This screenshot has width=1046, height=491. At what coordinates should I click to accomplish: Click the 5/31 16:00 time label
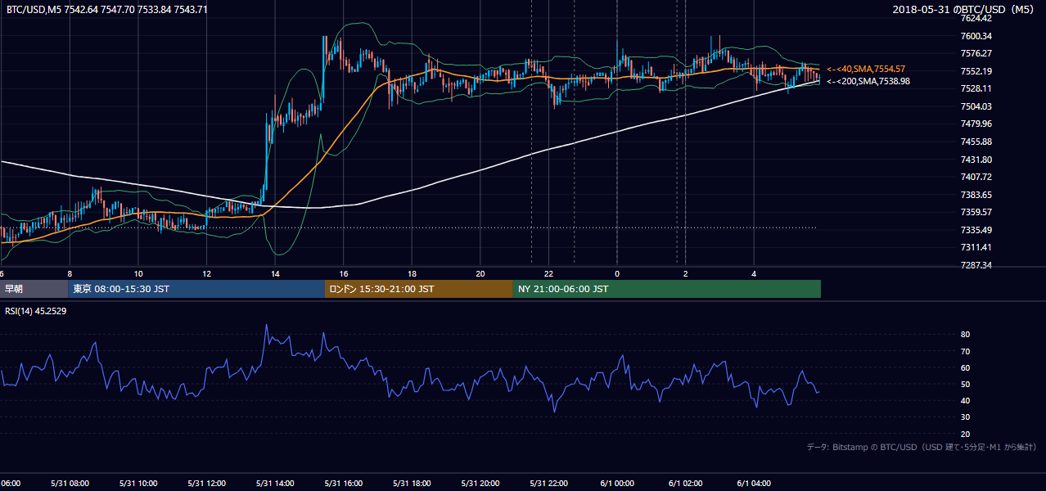pos(344,484)
